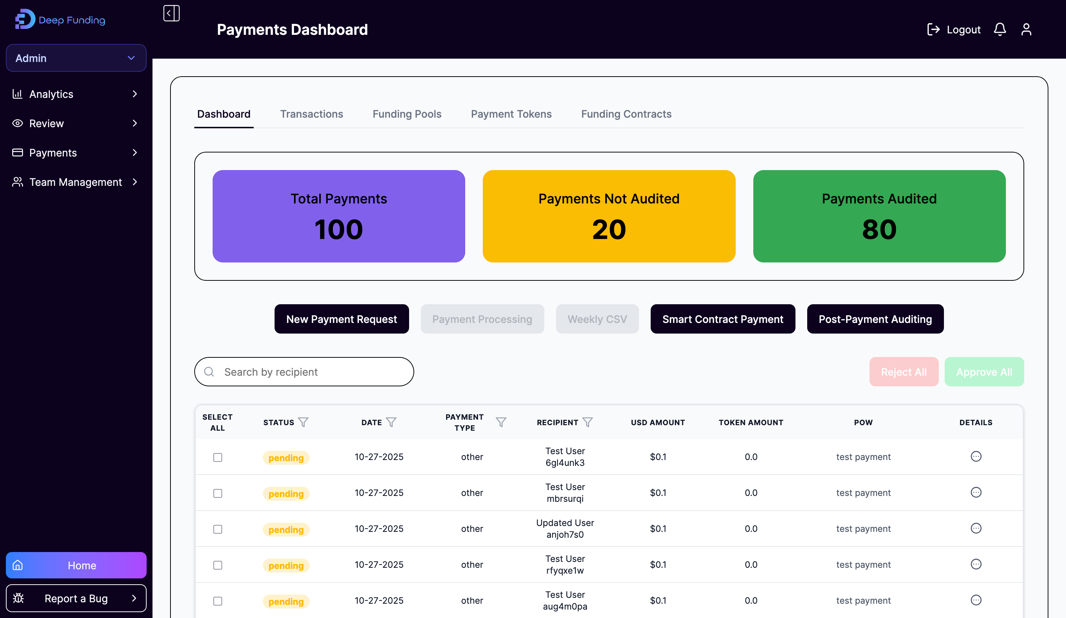The height and width of the screenshot is (618, 1066).
Task: Expand the Team Management menu chevron
Action: tap(135, 182)
